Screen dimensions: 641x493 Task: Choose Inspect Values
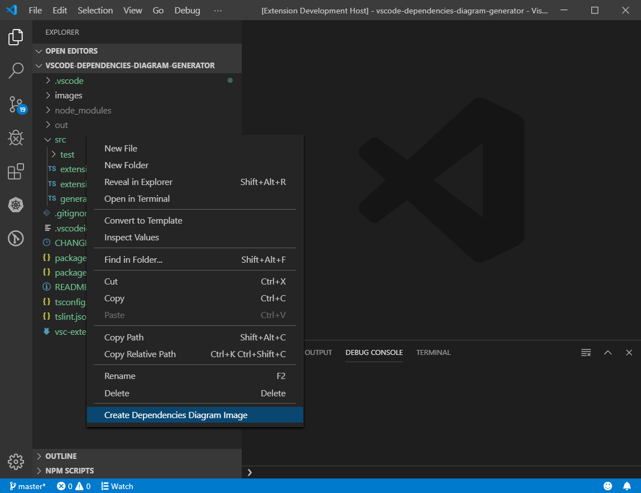pos(195,238)
